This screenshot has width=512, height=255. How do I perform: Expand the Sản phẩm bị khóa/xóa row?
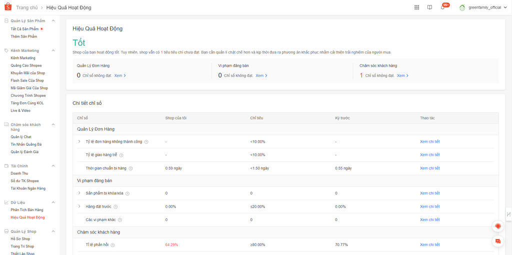coord(79,193)
